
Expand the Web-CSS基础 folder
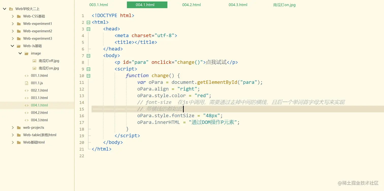point(13,16)
